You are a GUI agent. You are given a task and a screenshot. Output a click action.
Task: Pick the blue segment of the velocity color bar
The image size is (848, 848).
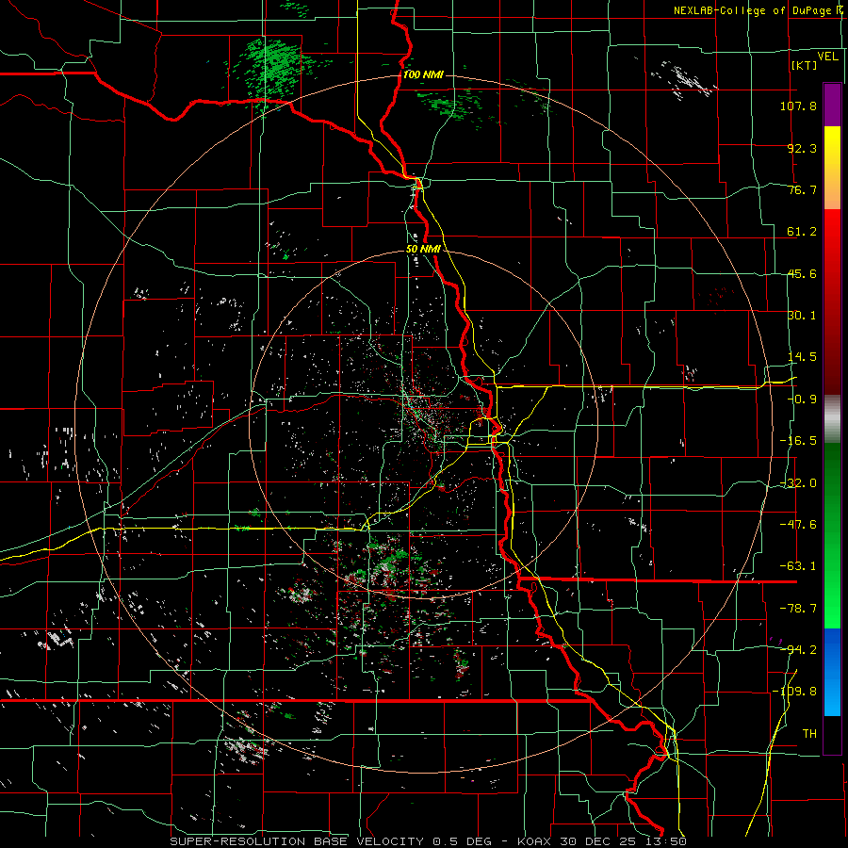832,672
